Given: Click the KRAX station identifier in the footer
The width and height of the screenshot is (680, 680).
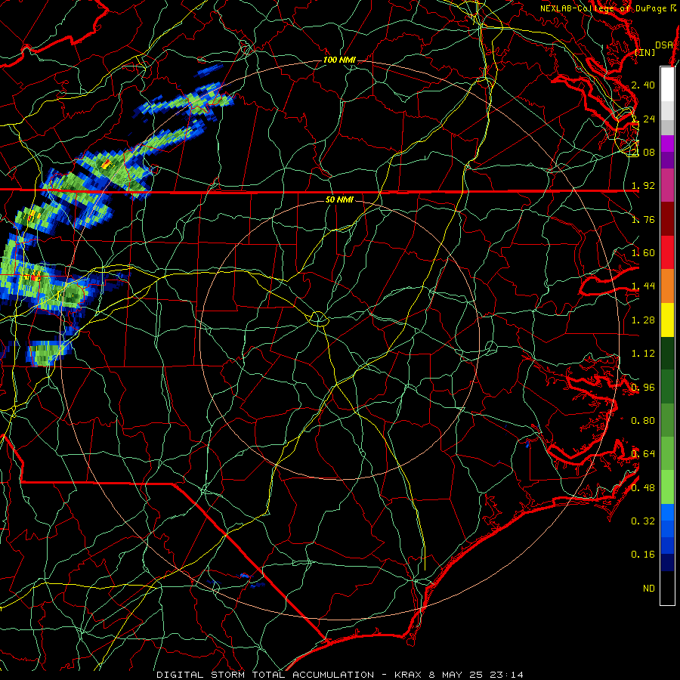Looking at the screenshot, I should (408, 675).
